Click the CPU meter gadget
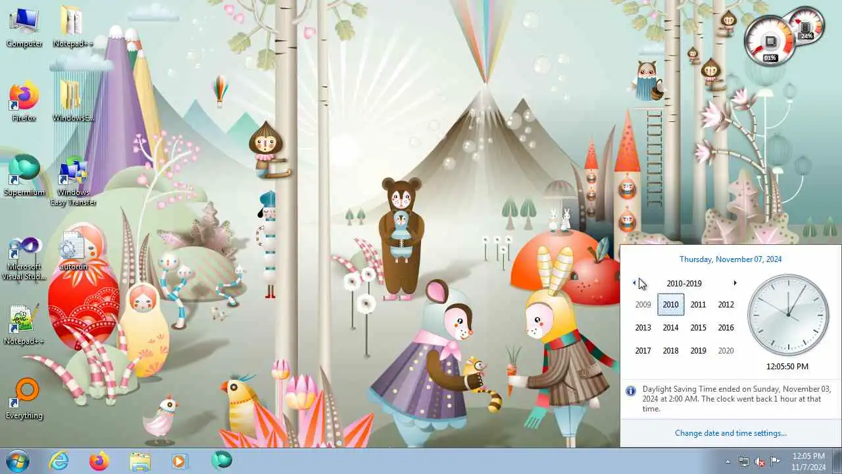842x474 pixels. [x=770, y=41]
